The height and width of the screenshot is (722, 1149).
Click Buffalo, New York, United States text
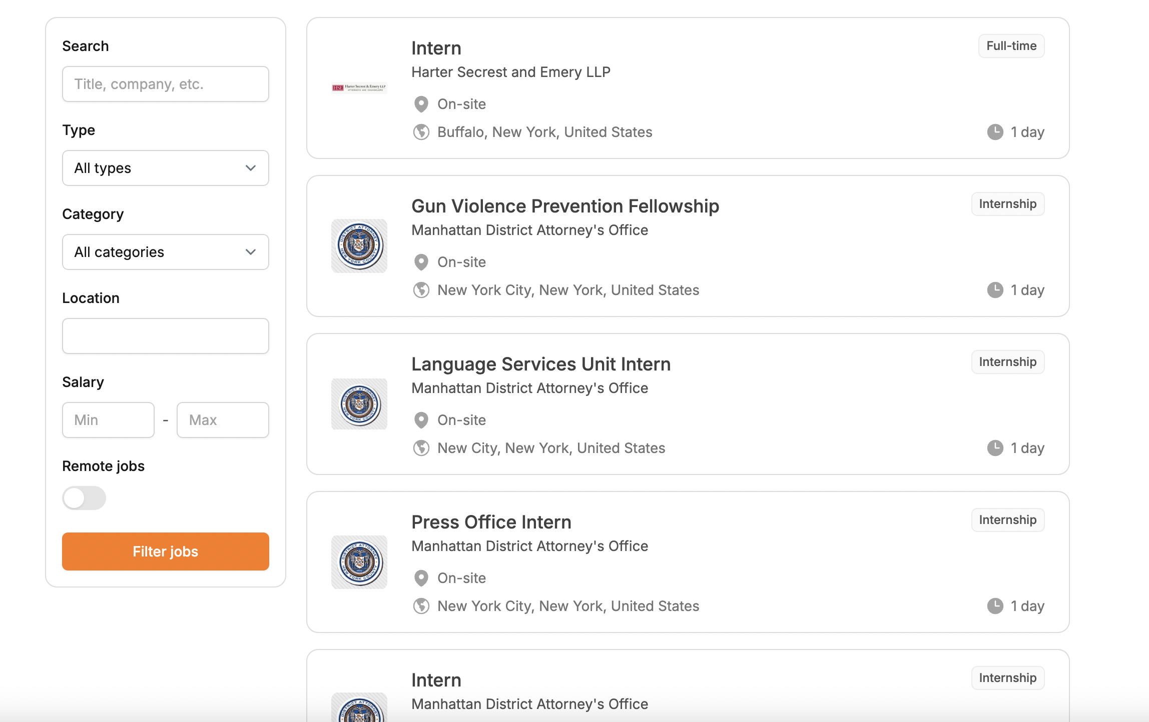pos(544,132)
